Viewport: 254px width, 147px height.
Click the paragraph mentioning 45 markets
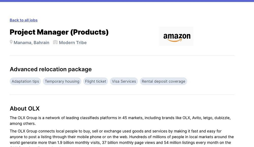120,121
